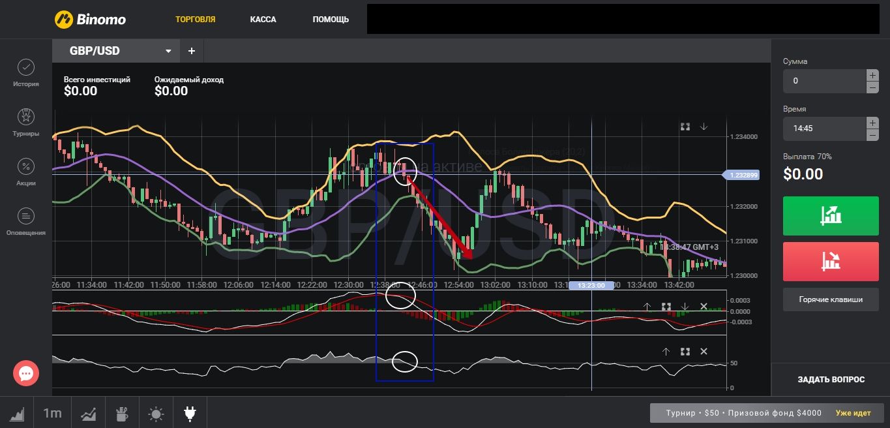Open the drawing tools cup icon

(122, 413)
